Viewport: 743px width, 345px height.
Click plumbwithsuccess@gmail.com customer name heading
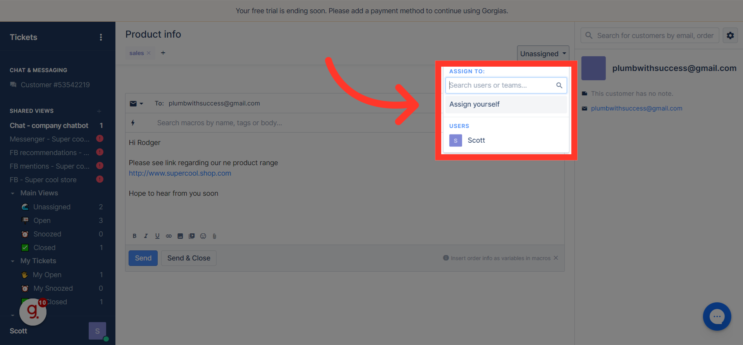[x=674, y=68]
